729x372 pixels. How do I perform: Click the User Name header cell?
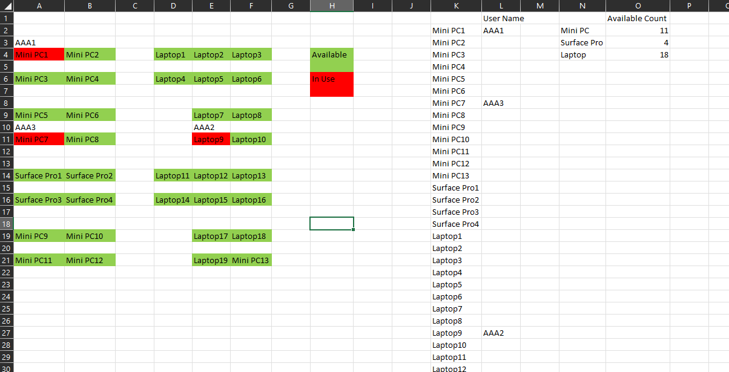pos(501,18)
